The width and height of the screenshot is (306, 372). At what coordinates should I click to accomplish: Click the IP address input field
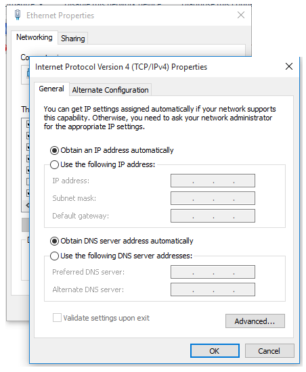(x=213, y=181)
